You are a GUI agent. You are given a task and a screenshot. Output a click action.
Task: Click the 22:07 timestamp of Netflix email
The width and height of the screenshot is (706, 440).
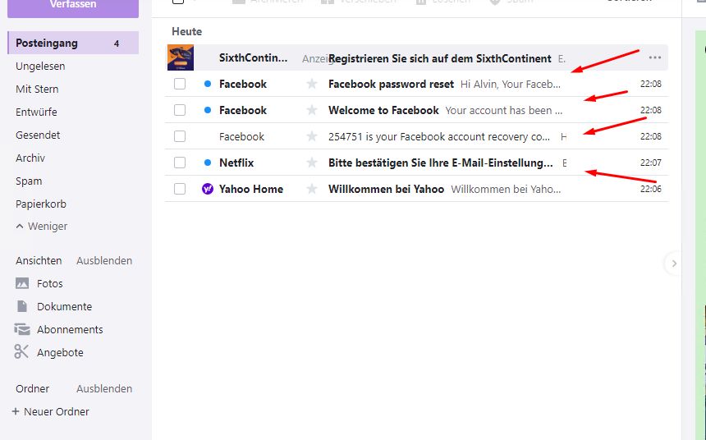[651, 163]
